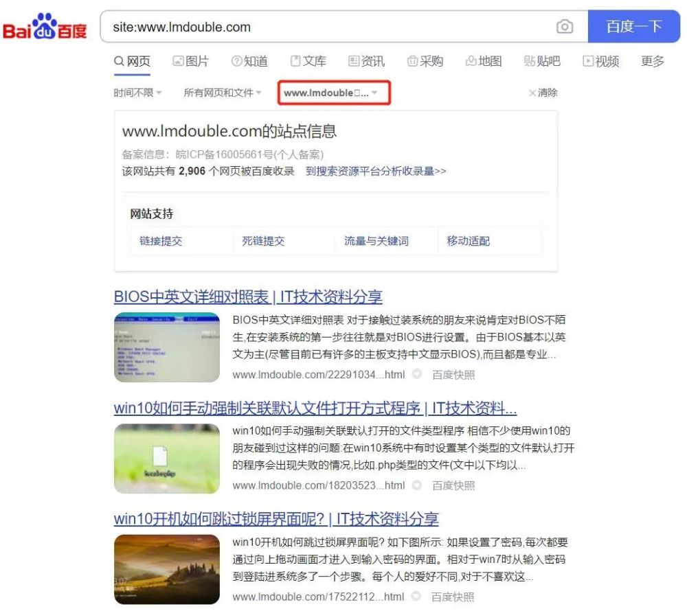Click the www.lmdouble.com的站点信息 heading
The image size is (687, 613).
point(229,131)
